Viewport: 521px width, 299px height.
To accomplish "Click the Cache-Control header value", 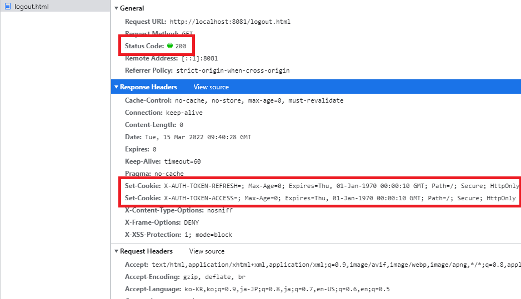I will click(x=259, y=100).
